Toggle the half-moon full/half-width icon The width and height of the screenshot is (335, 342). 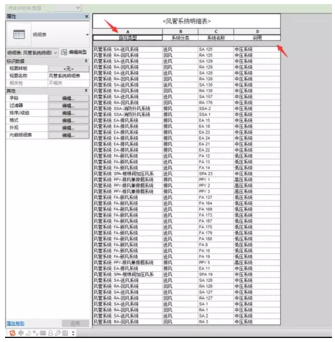(28, 333)
